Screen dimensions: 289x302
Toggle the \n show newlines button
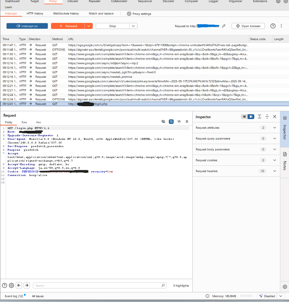179,121
